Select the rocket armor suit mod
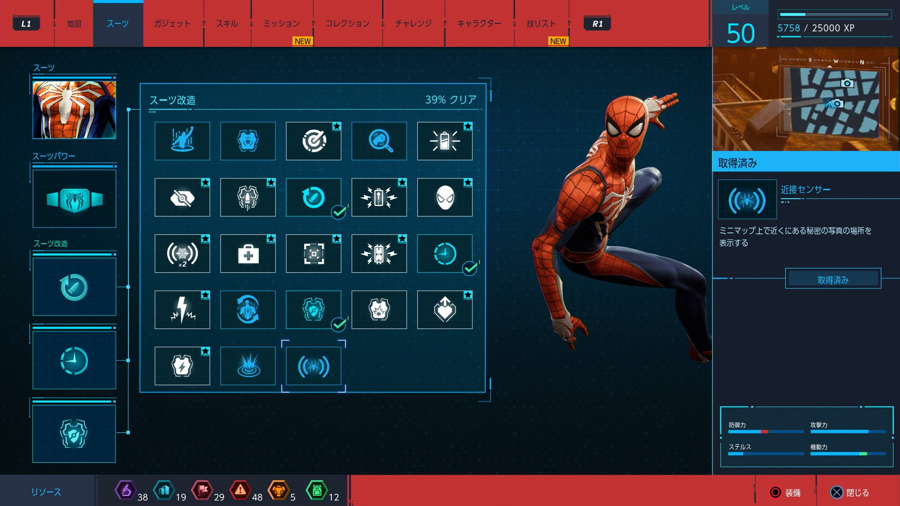 pyautogui.click(x=248, y=197)
